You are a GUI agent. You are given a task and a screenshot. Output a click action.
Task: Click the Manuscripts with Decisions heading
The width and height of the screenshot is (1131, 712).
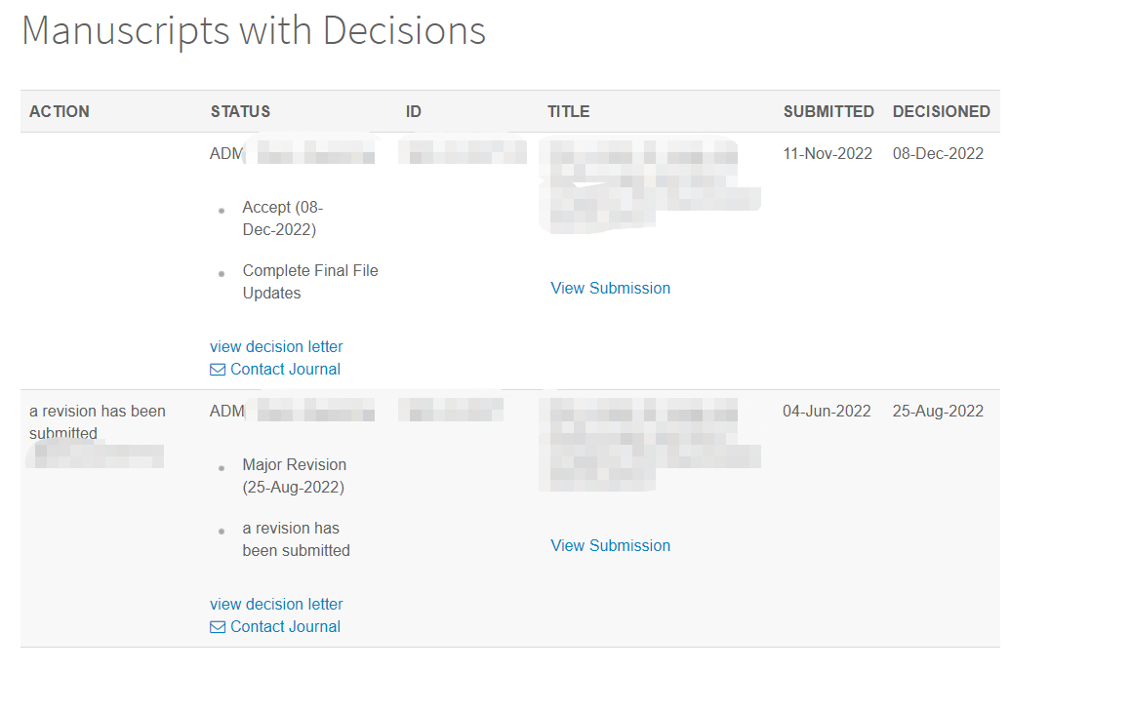tap(254, 31)
